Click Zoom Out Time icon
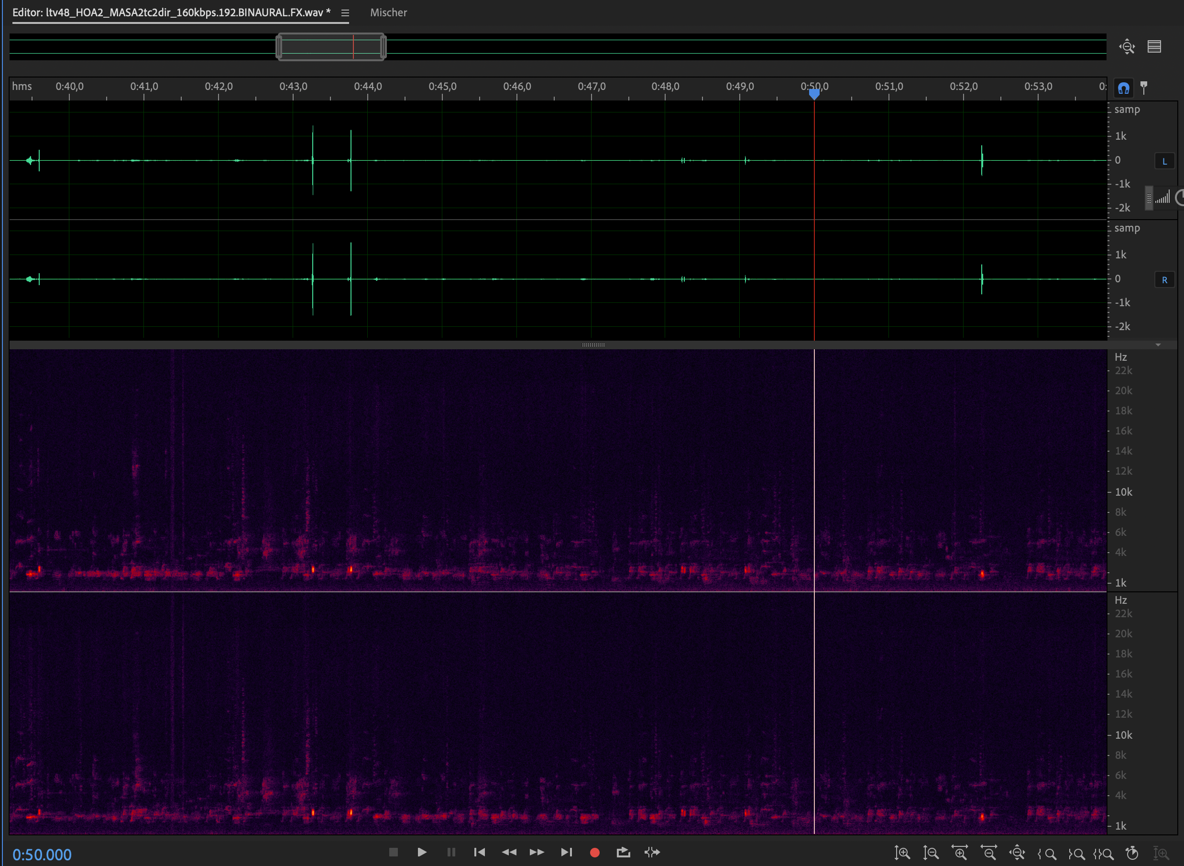Screen dimensions: 1184x866 [x=988, y=853]
